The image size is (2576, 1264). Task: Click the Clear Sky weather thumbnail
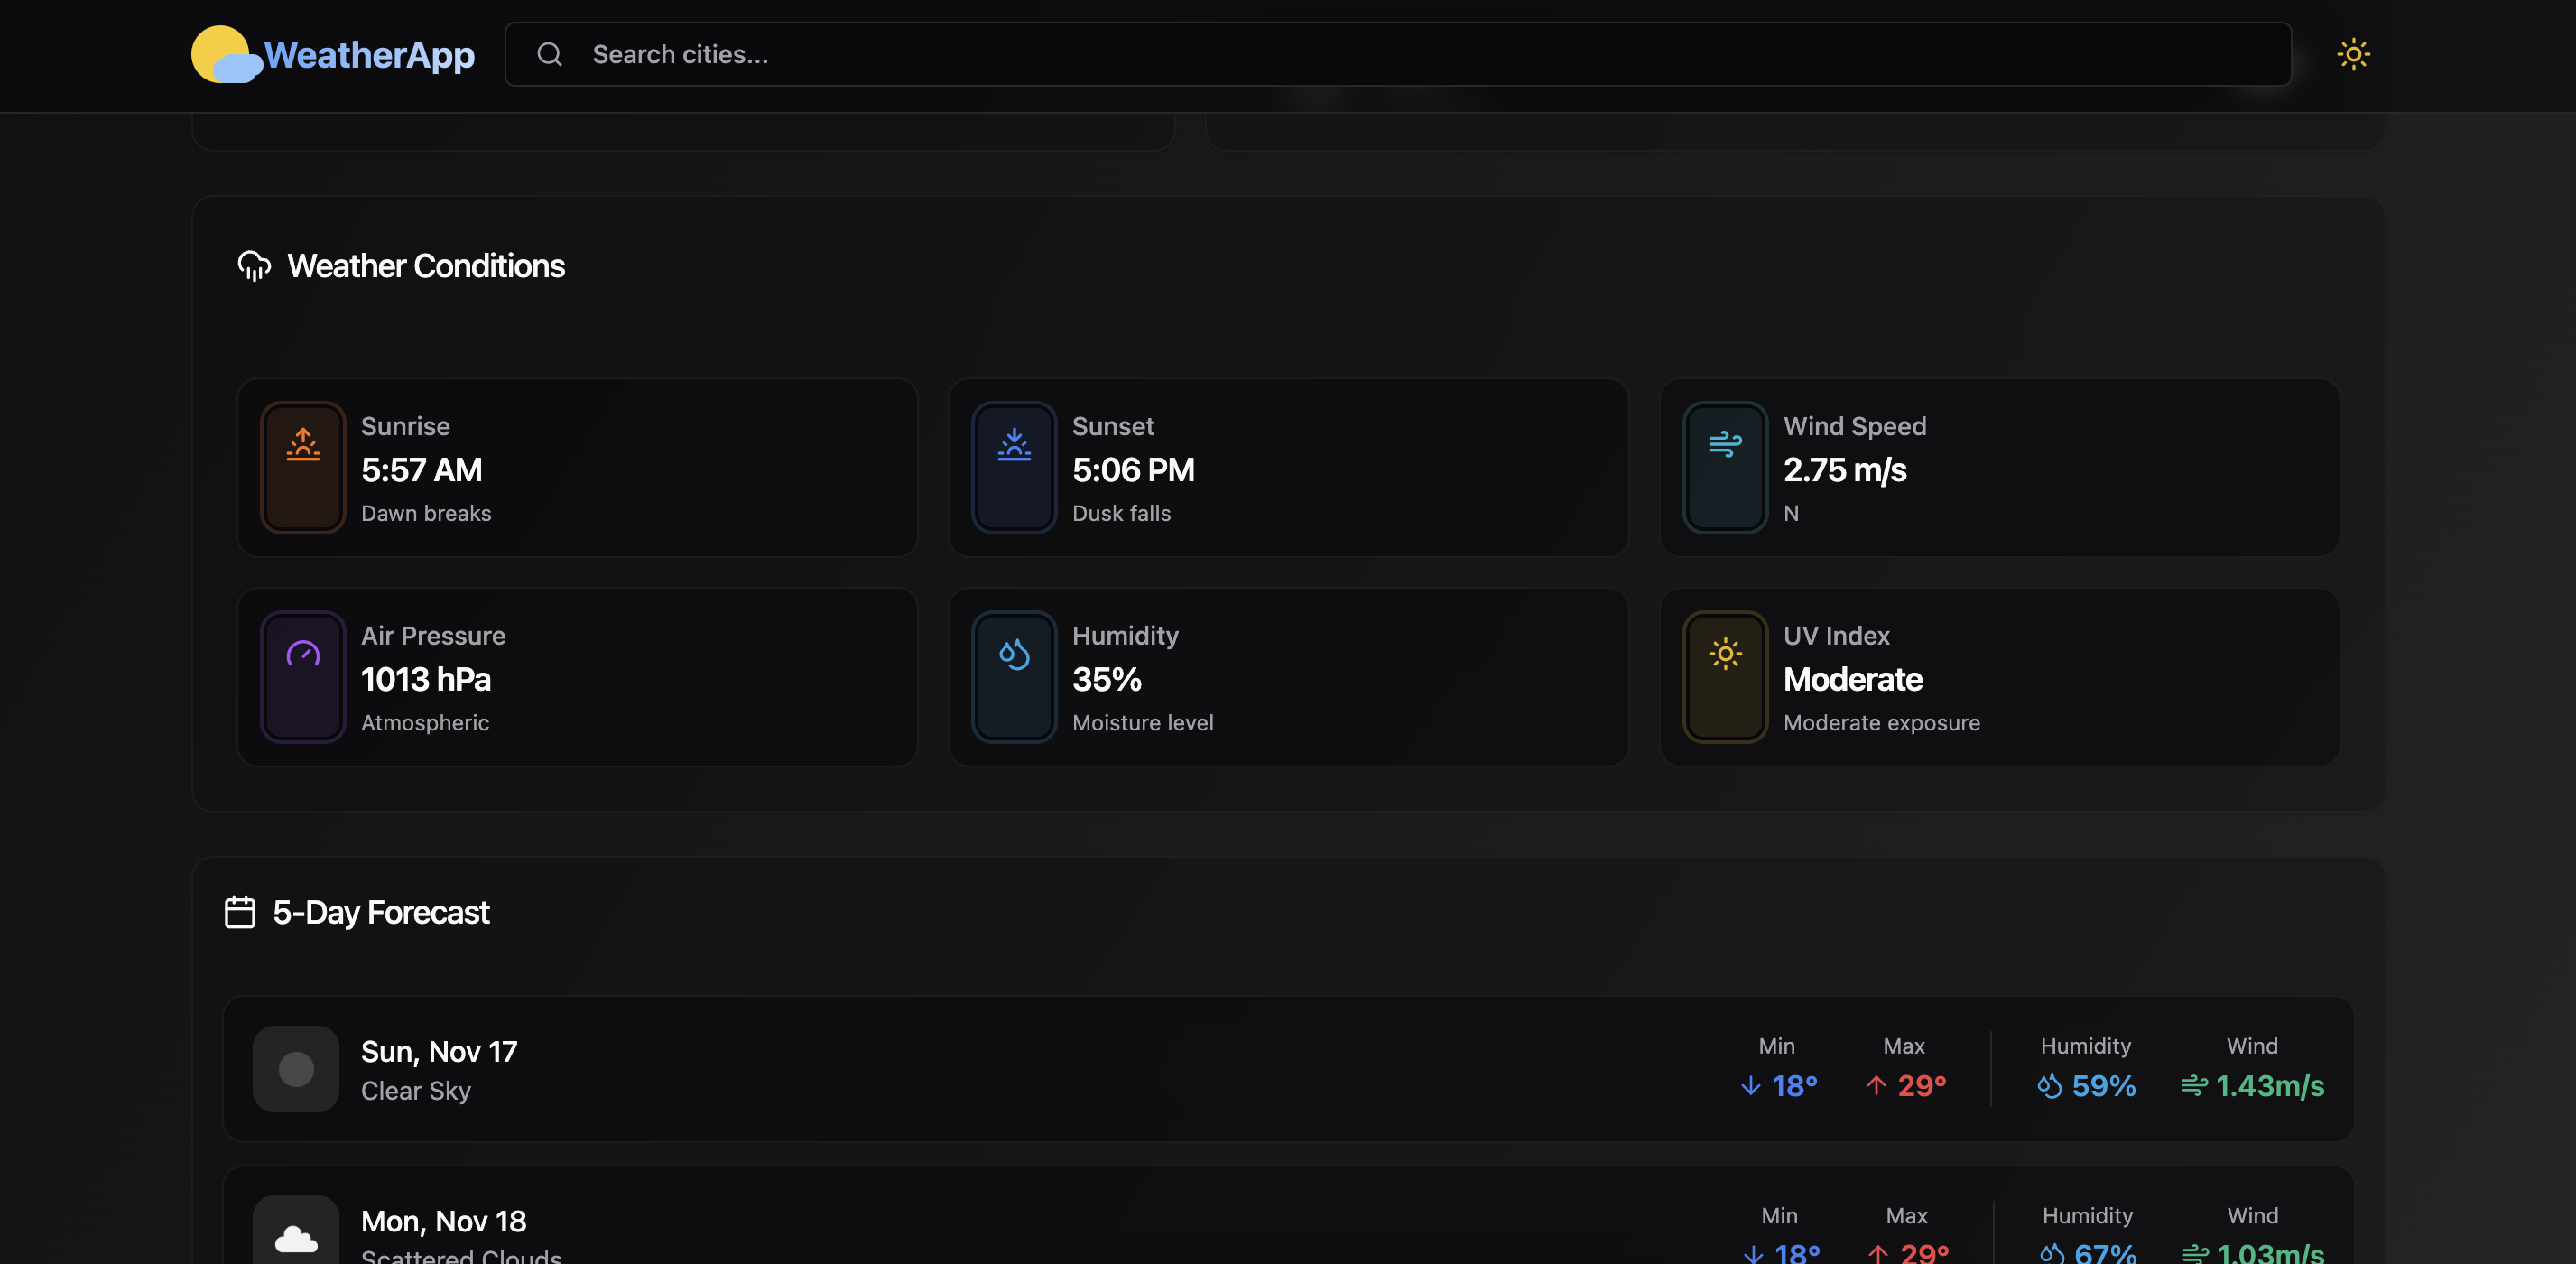pos(296,1069)
